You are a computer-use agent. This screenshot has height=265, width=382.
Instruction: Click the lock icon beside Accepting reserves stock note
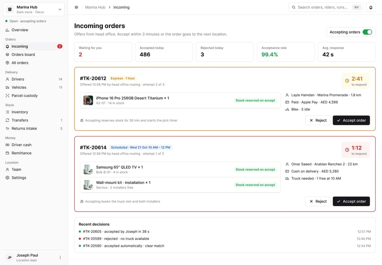tap(82, 120)
